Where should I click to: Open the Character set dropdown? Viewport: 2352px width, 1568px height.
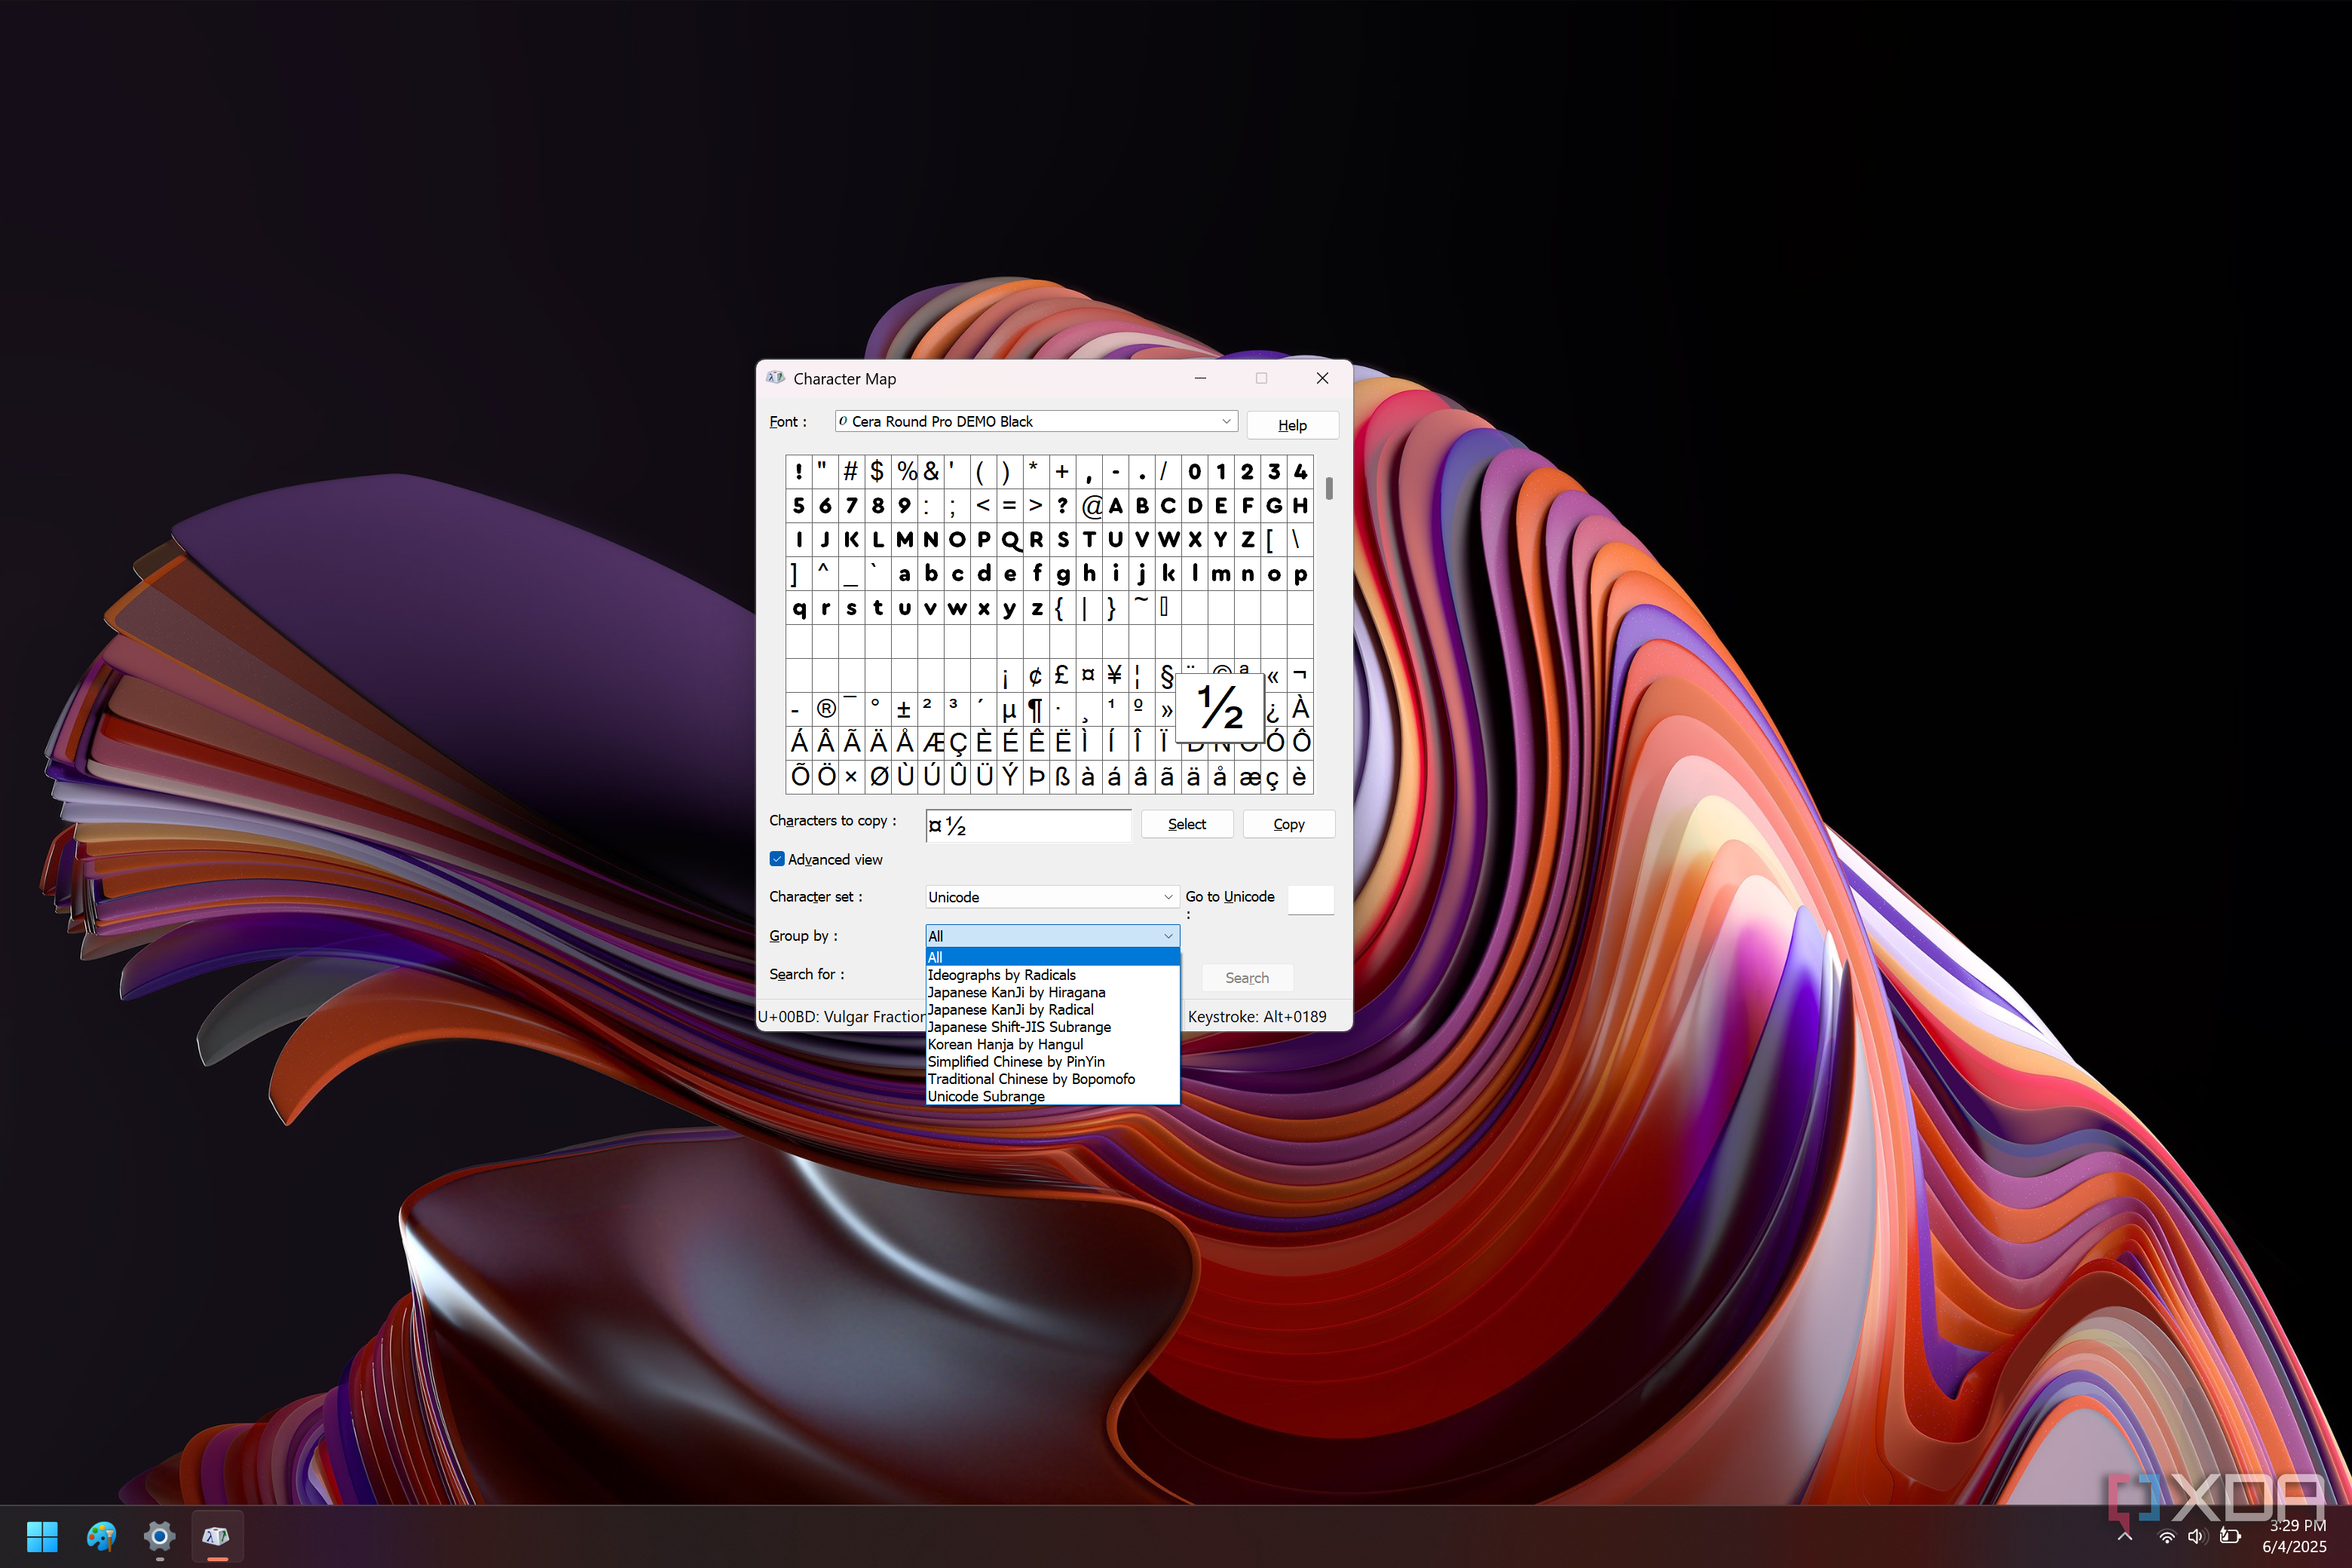1168,897
